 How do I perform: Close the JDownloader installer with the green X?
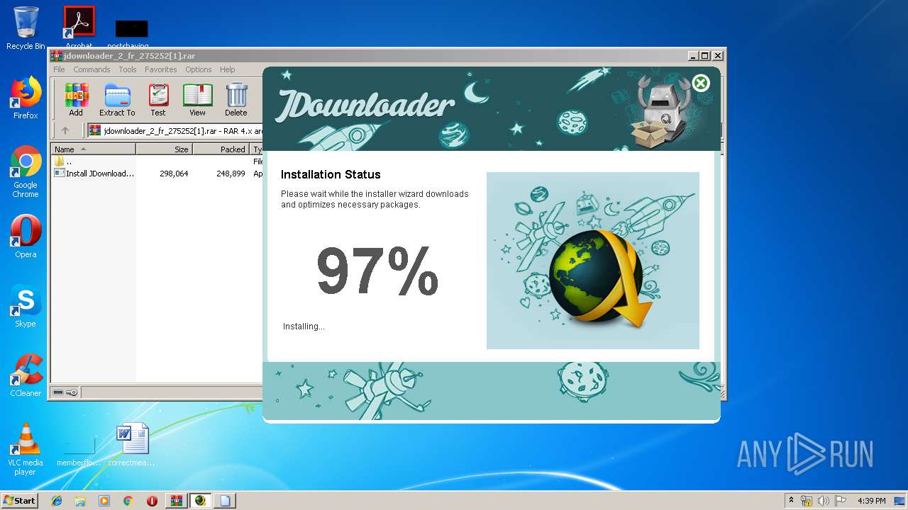tap(701, 83)
